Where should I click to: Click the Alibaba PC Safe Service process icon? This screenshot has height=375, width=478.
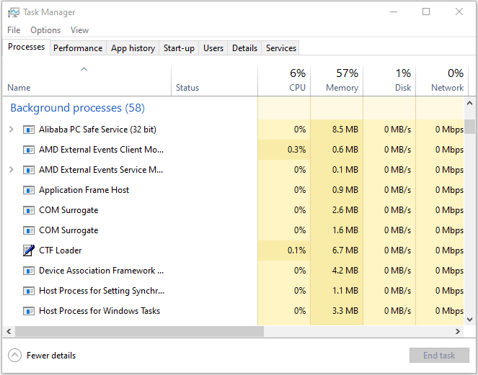click(29, 130)
